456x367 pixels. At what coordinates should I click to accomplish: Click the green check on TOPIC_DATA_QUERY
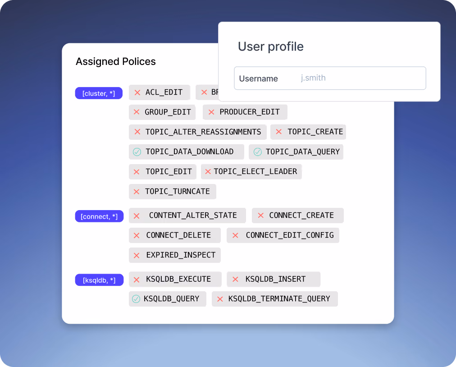pos(258,152)
